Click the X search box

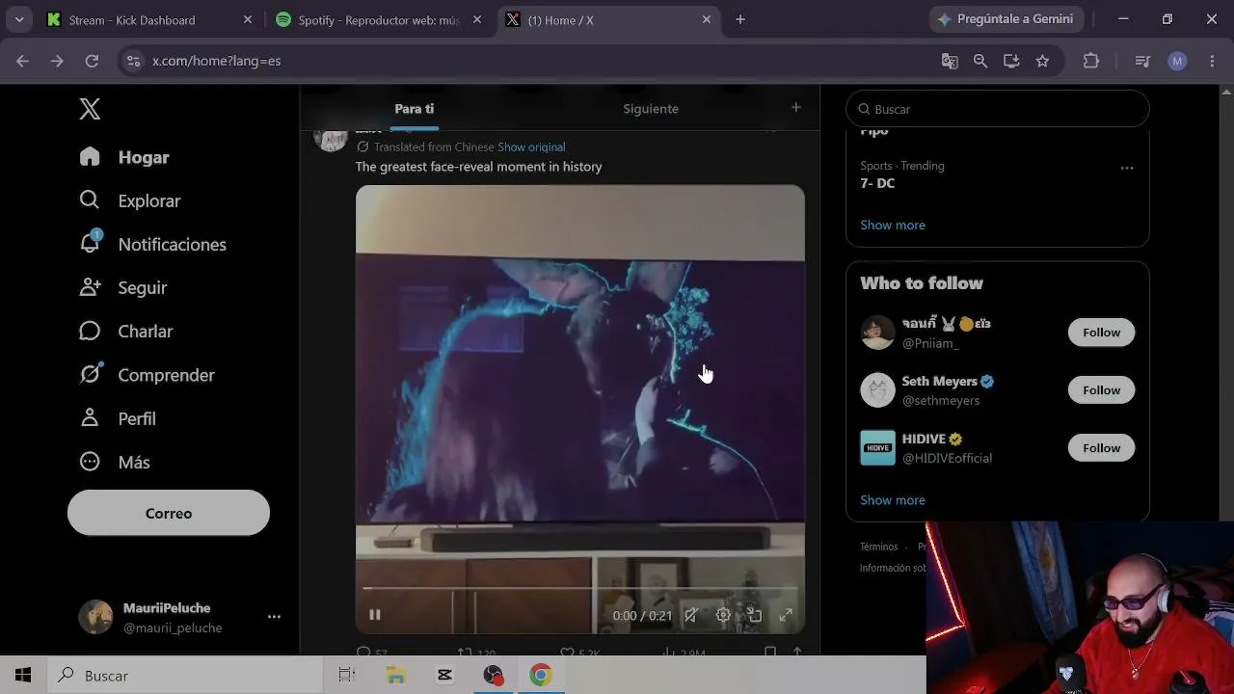coord(997,109)
